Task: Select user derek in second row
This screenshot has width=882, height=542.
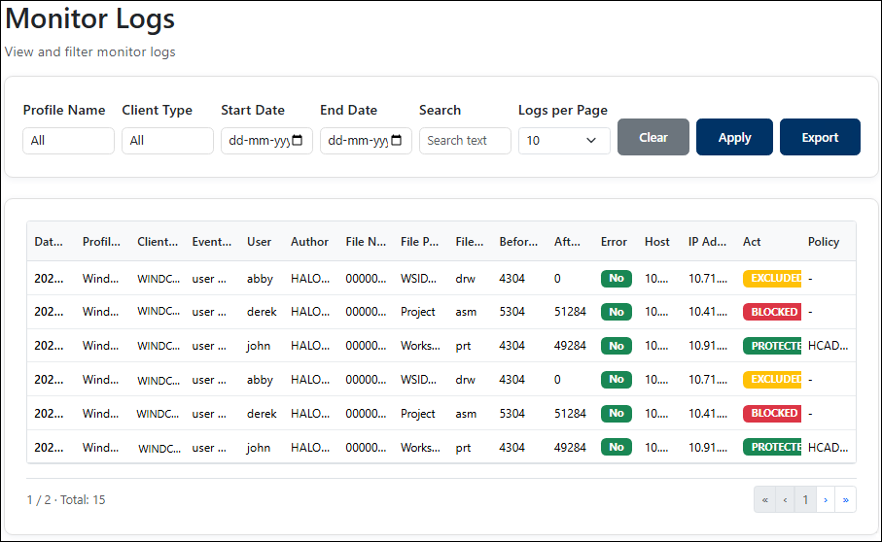Action: 262,312
